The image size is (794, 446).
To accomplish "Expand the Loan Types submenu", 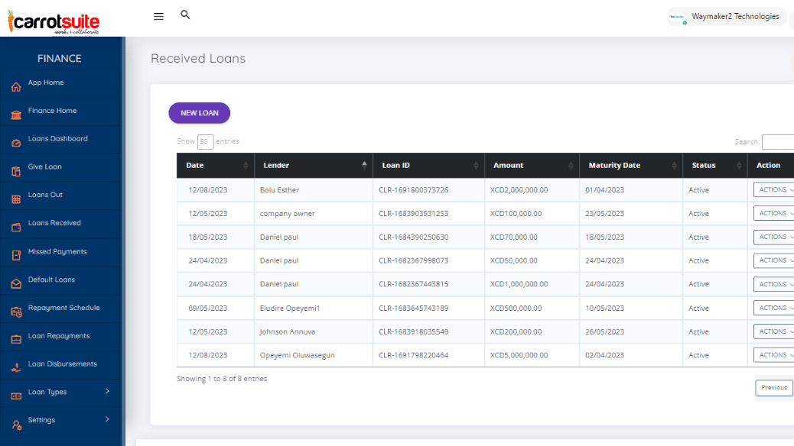I will (107, 392).
